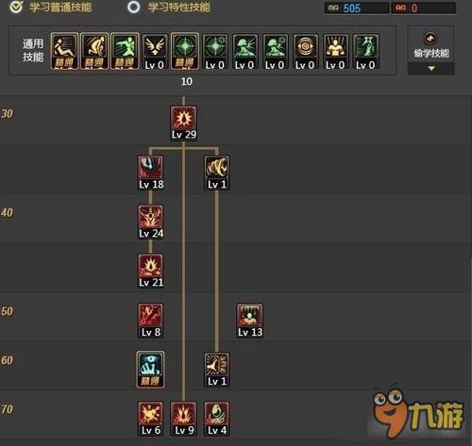Expand the 偷学技能 dropdown arrow
The image size is (472, 446).
coord(431,68)
